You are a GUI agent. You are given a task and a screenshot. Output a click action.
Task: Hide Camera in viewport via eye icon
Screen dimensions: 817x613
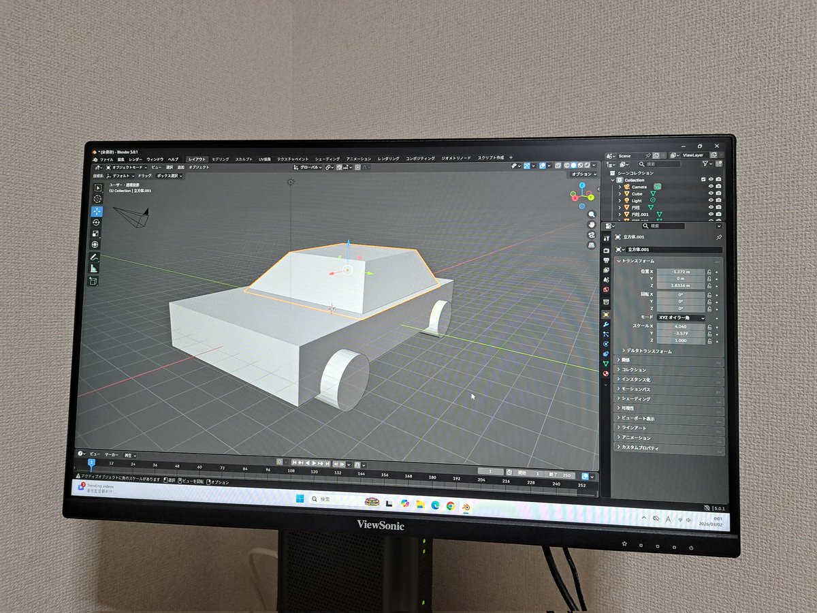click(711, 187)
